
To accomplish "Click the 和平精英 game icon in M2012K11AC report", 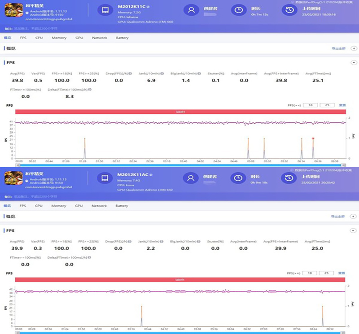I will 13,178.
